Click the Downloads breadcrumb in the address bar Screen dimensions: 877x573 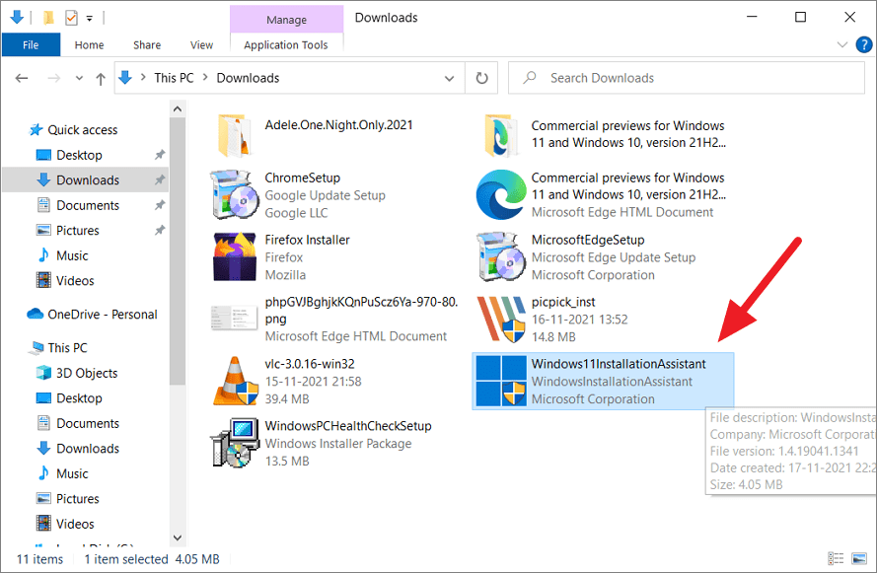click(248, 78)
